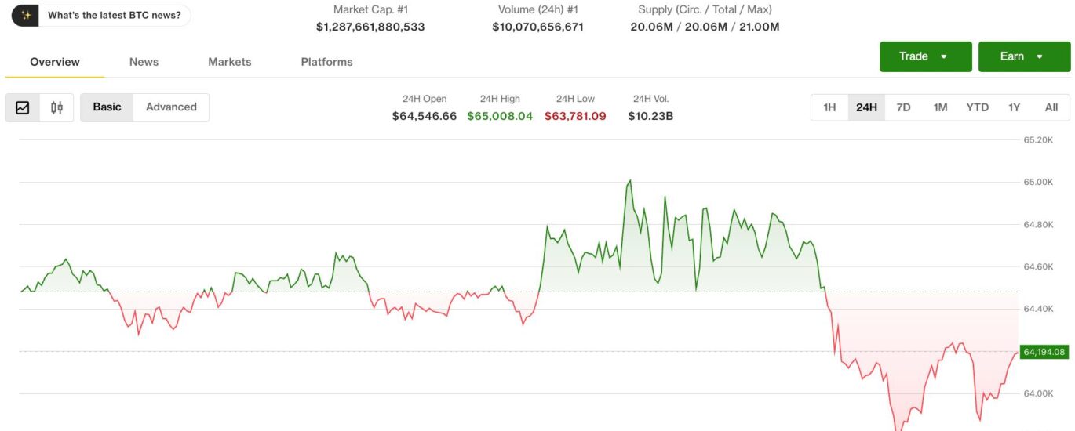The width and height of the screenshot is (1075, 431).
Task: Set chart range to All
Action: 1051,107
